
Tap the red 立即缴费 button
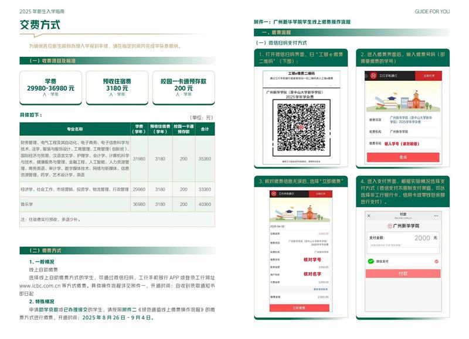click(x=299, y=308)
